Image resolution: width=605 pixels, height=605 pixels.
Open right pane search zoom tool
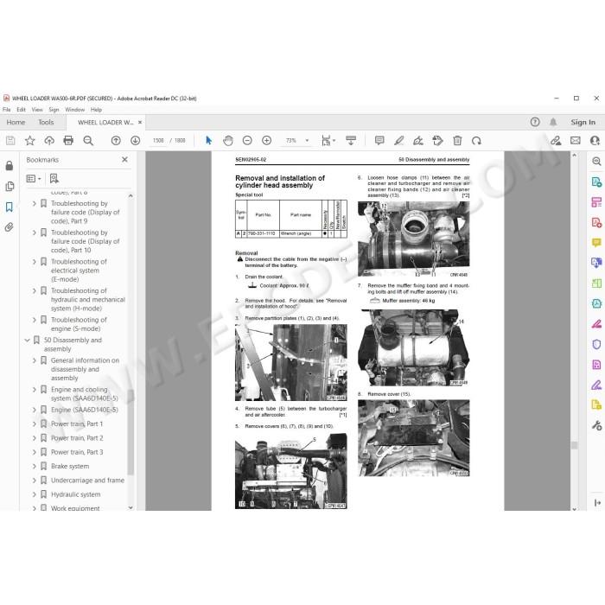(596, 162)
